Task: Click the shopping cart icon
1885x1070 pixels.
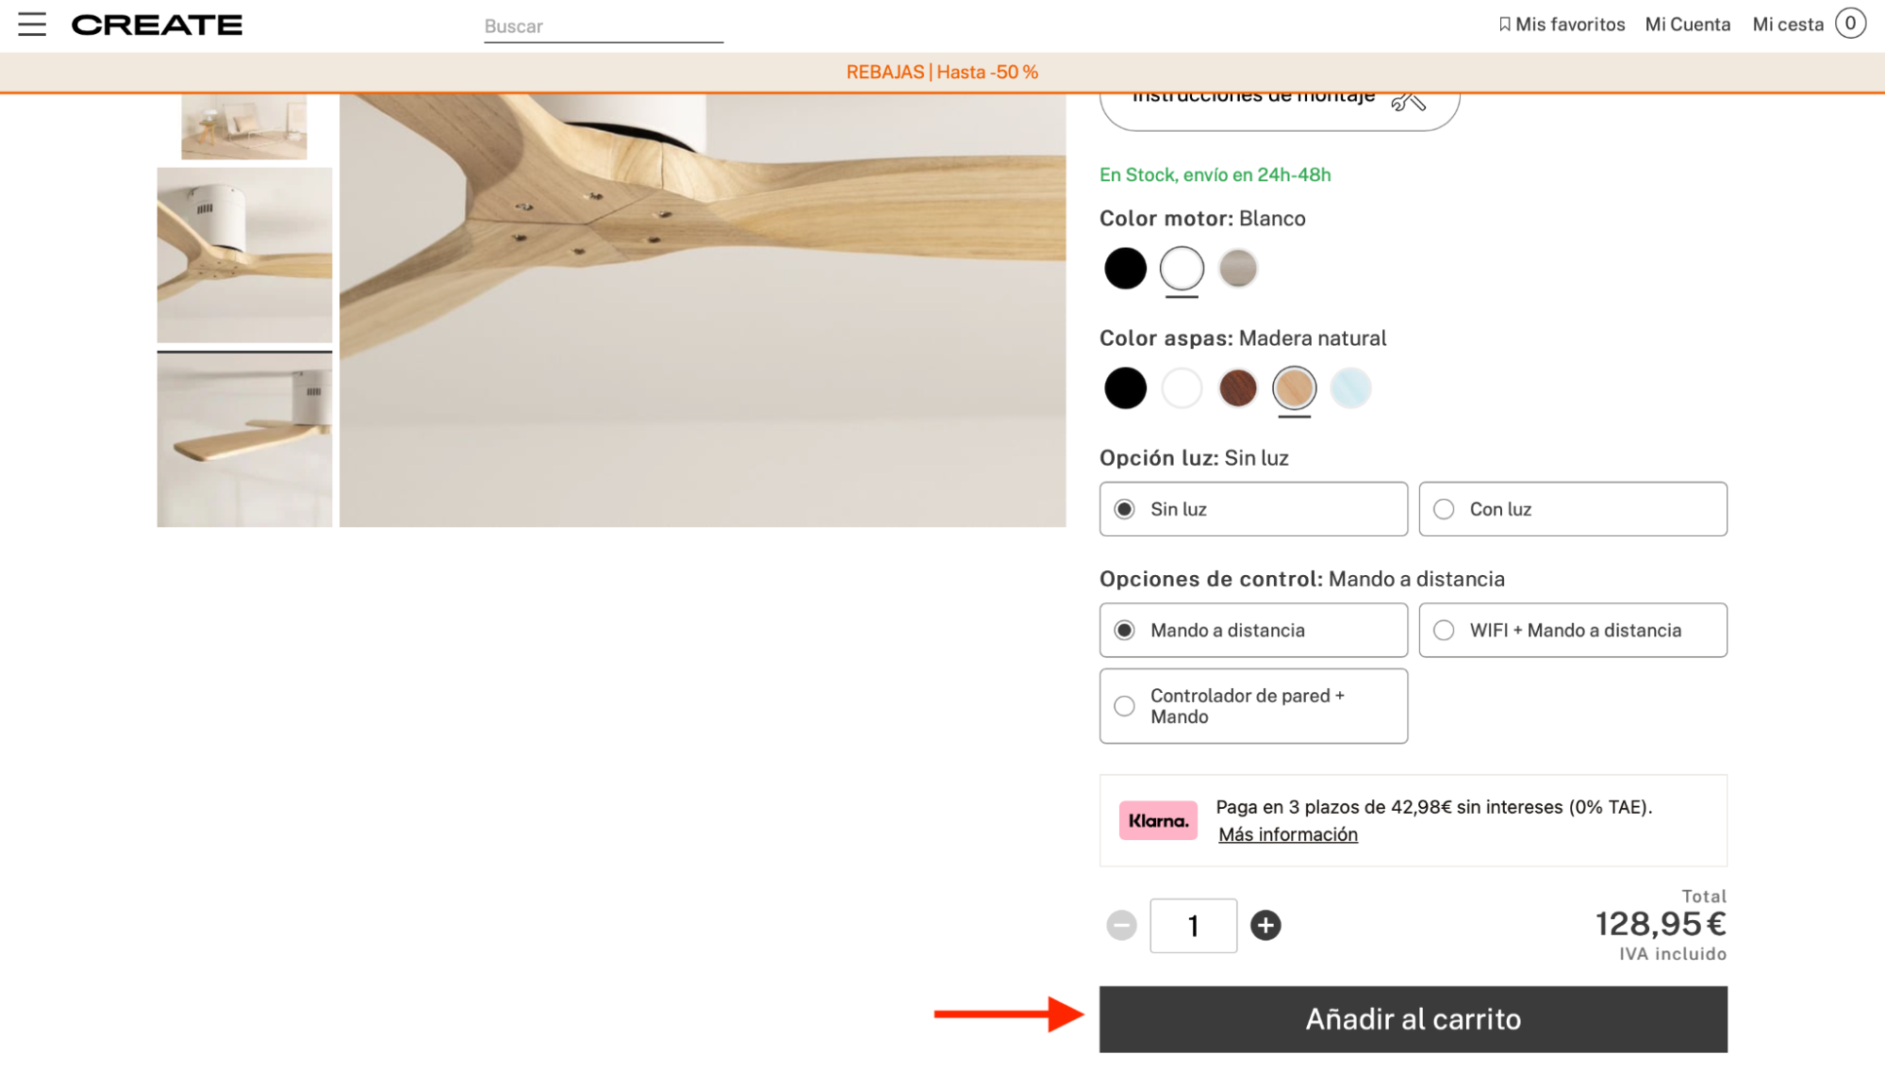Action: point(1854,24)
